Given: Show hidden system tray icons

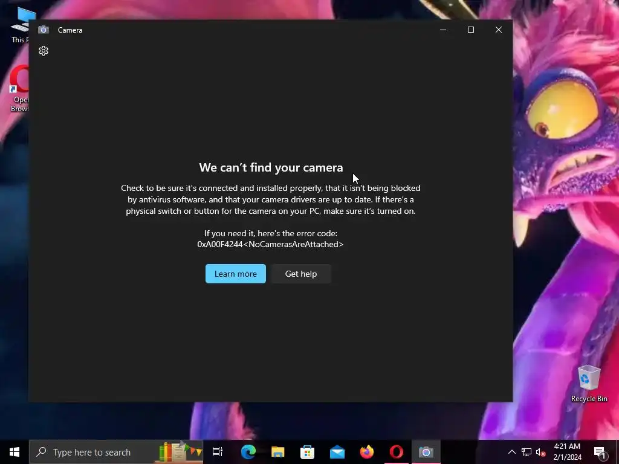Looking at the screenshot, I should 511,452.
